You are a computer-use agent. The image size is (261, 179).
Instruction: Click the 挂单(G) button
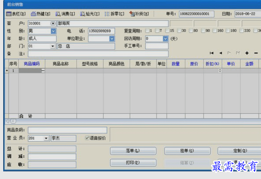click(187, 151)
